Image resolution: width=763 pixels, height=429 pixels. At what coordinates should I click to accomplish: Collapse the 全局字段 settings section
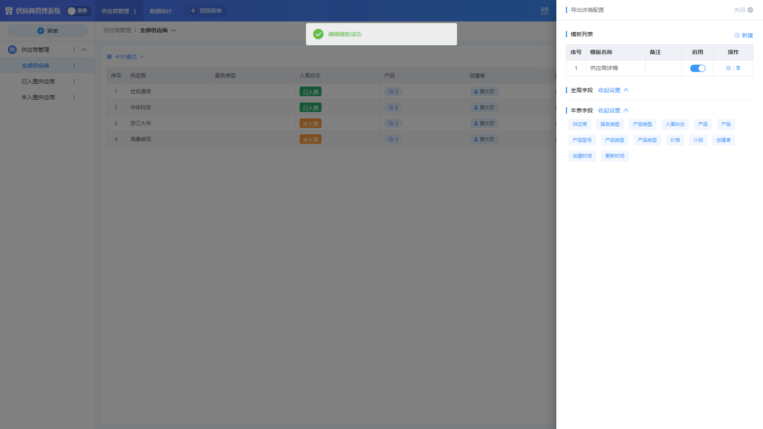tap(613, 90)
